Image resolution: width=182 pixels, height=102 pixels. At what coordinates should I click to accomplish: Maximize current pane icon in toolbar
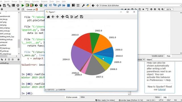[73, 5]
